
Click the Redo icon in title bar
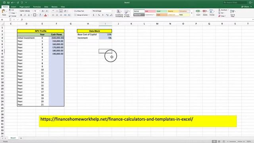(18, 2)
